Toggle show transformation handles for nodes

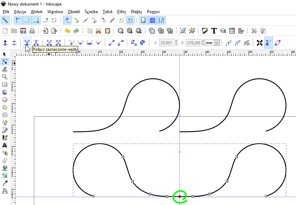[x=260, y=43]
